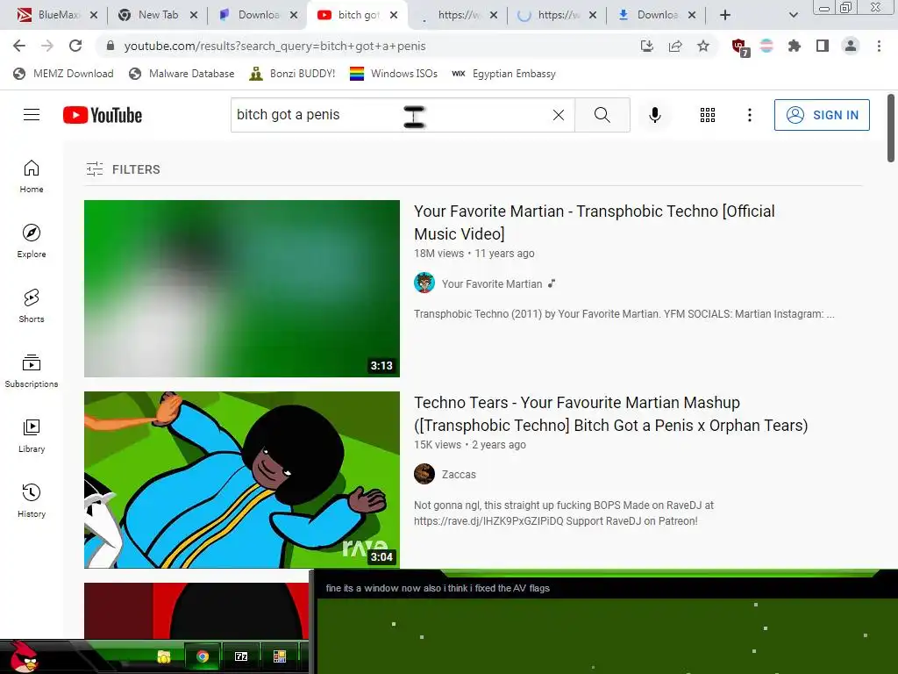Viewport: 898px width, 674px height.
Task: Click the YouTube logo
Action: pyautogui.click(x=103, y=115)
